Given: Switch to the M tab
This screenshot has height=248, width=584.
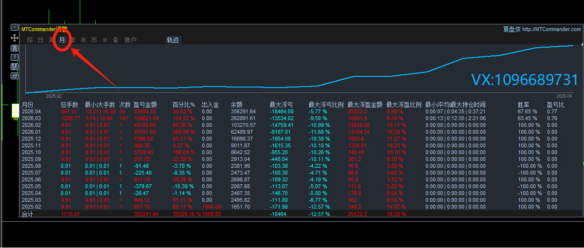Looking at the screenshot, I should tap(105, 40).
